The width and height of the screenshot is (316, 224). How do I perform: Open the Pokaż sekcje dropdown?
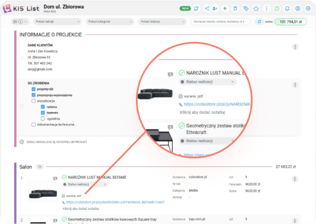[57, 21]
